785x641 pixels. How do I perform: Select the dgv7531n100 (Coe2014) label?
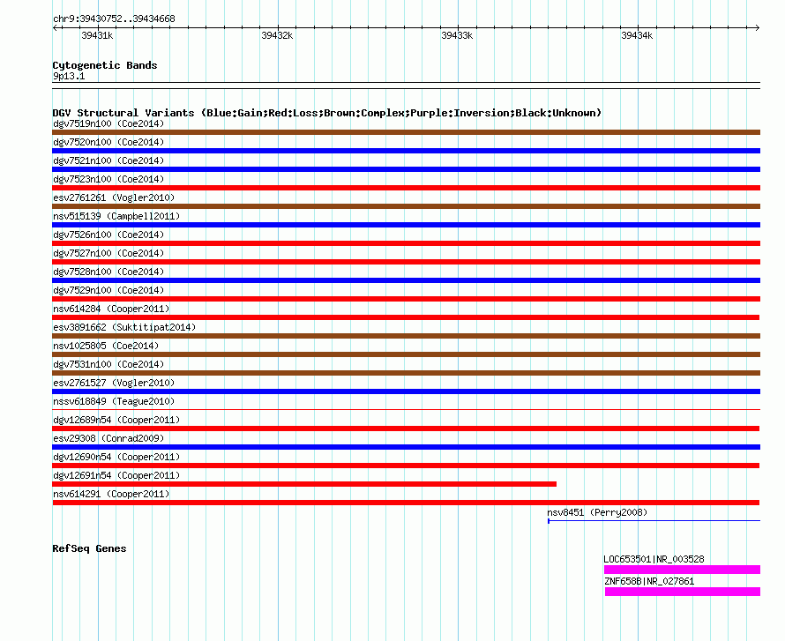pos(108,364)
